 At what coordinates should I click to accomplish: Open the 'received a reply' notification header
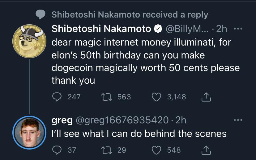click(130, 14)
